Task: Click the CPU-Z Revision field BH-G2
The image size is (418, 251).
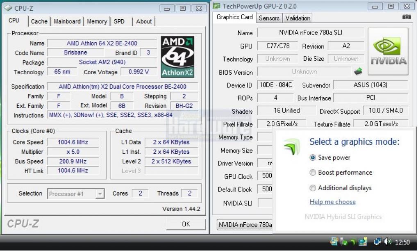Action: coord(184,106)
